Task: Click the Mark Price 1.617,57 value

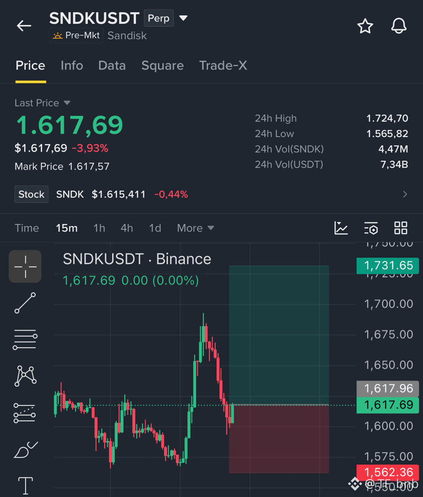Action: point(89,166)
